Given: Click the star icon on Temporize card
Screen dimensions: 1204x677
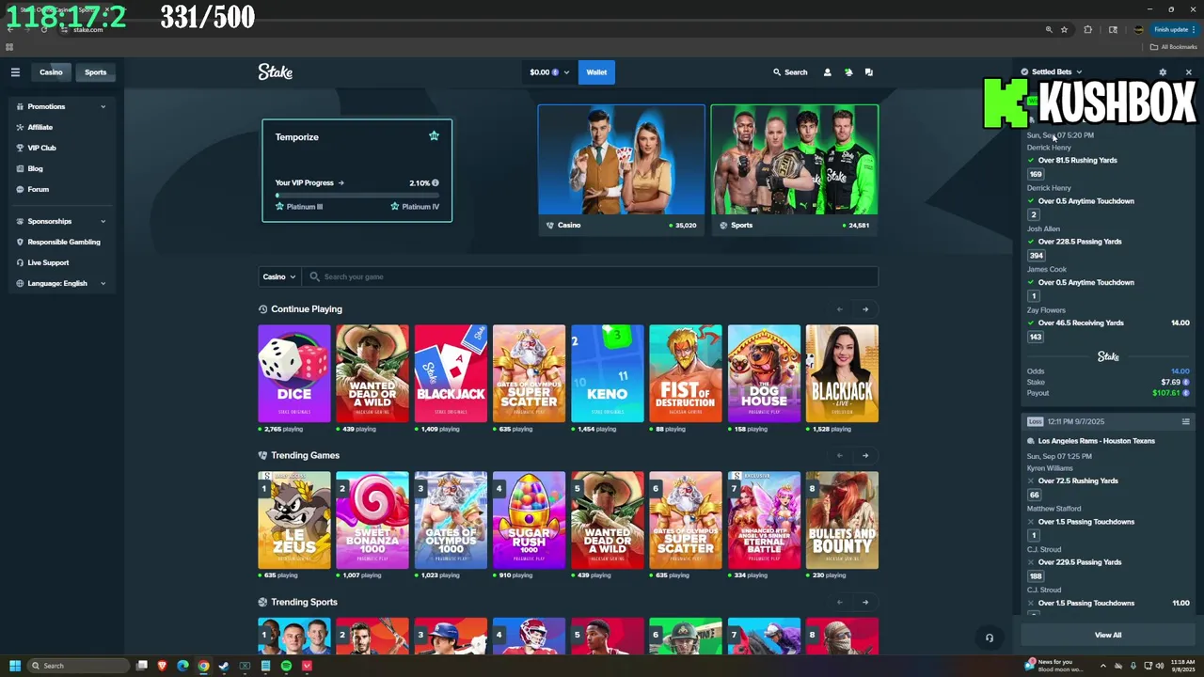Looking at the screenshot, I should [434, 136].
